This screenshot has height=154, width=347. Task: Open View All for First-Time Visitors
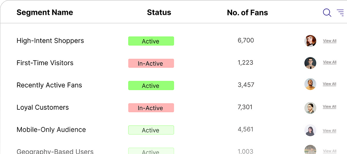tap(330, 62)
